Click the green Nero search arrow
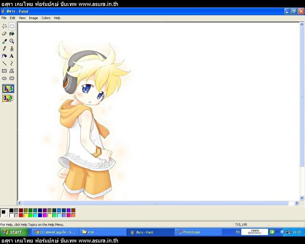305x244 pixels. click(x=272, y=232)
